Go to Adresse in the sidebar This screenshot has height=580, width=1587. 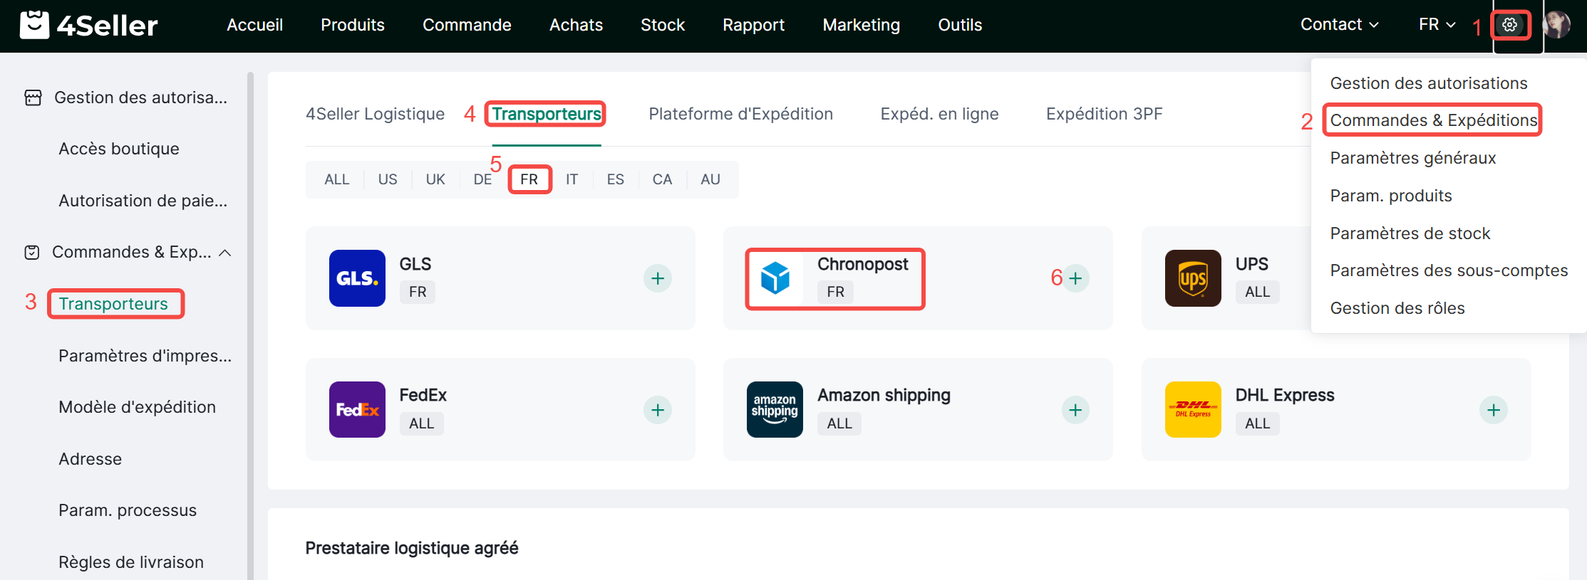tap(91, 459)
